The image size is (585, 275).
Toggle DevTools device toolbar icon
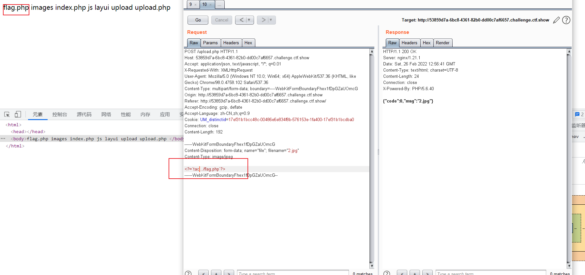pyautogui.click(x=18, y=114)
